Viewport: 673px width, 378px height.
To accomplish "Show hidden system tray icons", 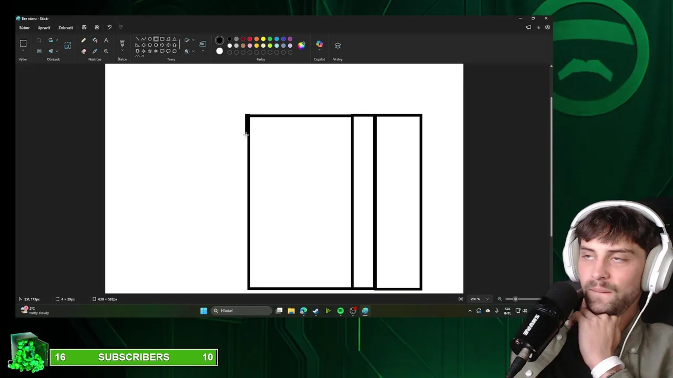I will point(470,311).
